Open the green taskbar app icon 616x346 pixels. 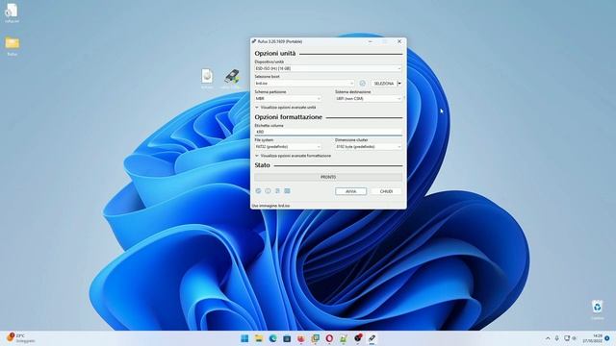pos(344,338)
